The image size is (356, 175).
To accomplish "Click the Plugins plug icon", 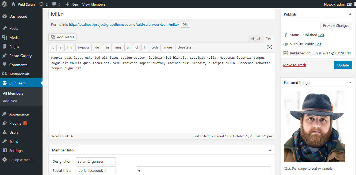I will click(5, 123).
